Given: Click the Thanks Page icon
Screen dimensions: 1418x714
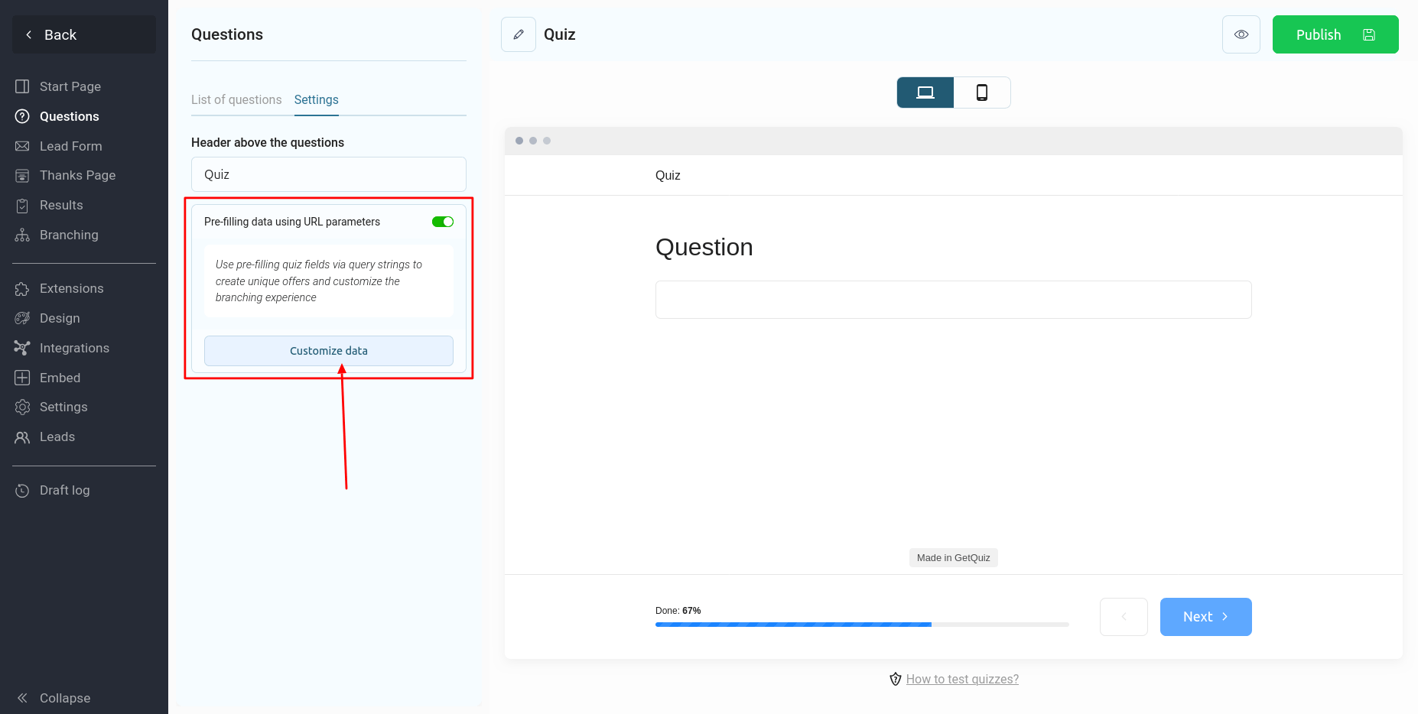Looking at the screenshot, I should tap(23, 176).
